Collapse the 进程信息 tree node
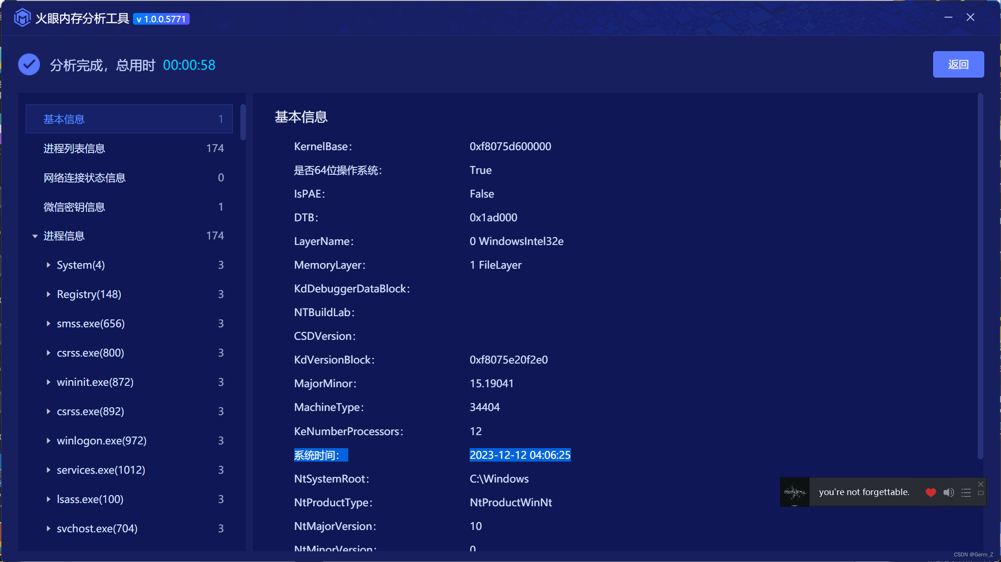 [35, 236]
